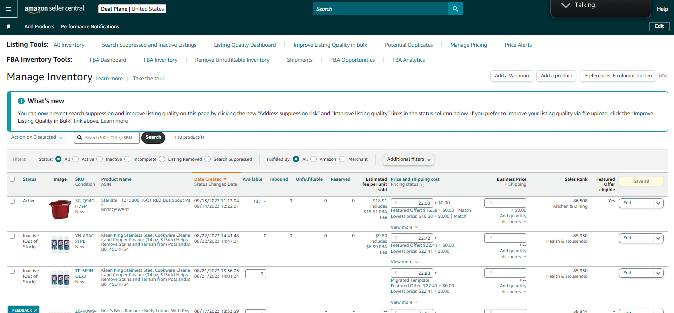Expand Edit dropdown arrow for Sterilite row
674x313 pixels.
pos(658,203)
